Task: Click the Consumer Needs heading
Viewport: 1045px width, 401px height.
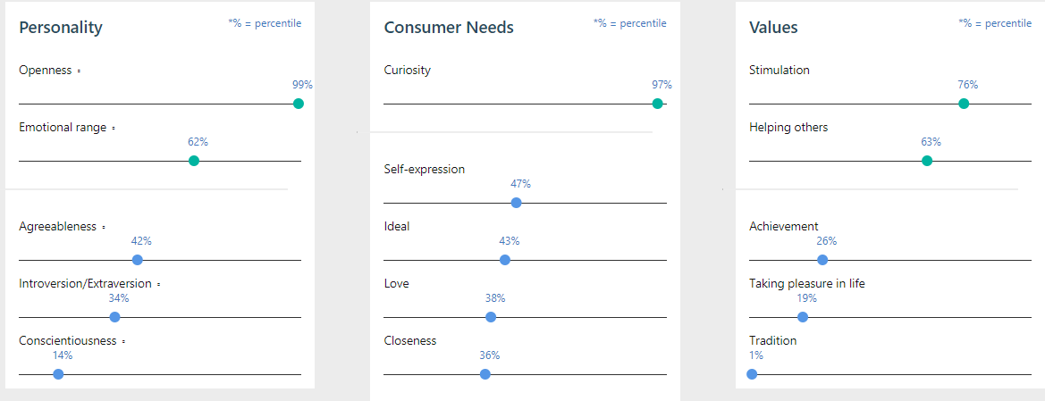Action: point(449,28)
